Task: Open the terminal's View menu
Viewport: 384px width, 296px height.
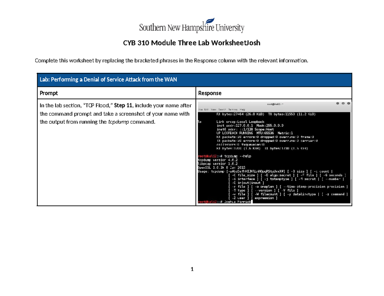Action: [x=213, y=109]
